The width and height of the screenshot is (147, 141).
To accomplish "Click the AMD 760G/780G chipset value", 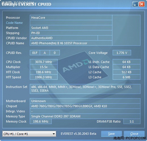I will 85,106.
